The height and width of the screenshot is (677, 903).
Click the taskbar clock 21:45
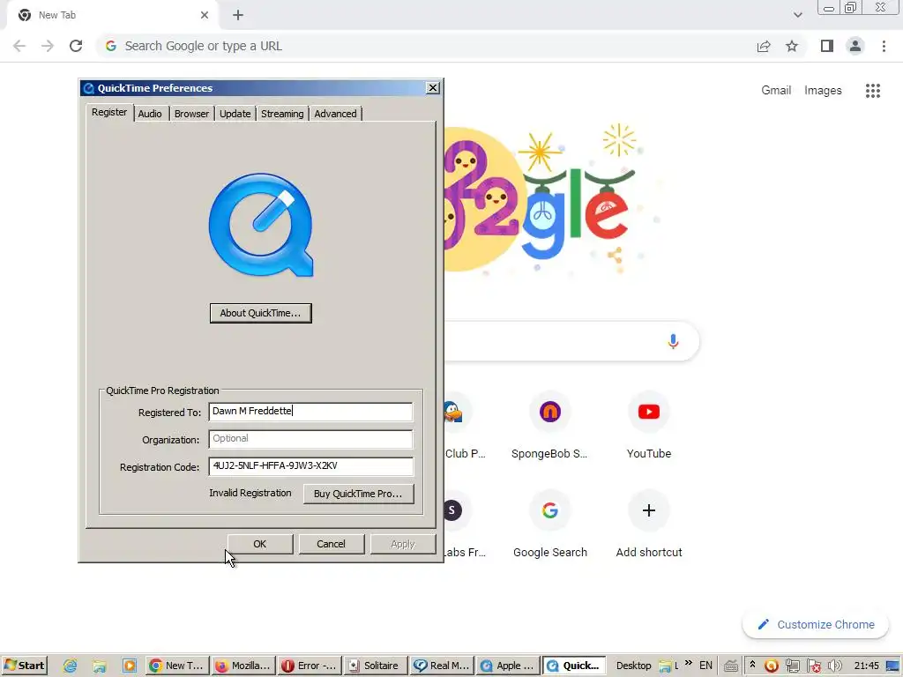[x=867, y=666]
